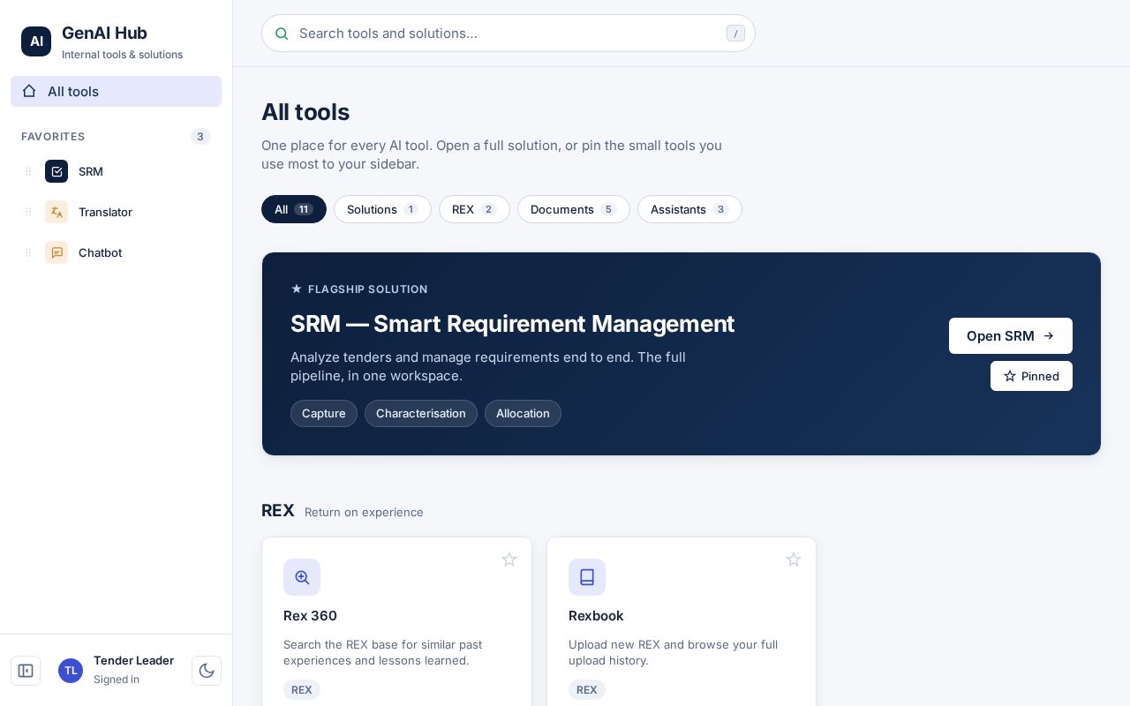Select the Assistants filter tab
This screenshot has height=706, width=1130.
(x=689, y=209)
